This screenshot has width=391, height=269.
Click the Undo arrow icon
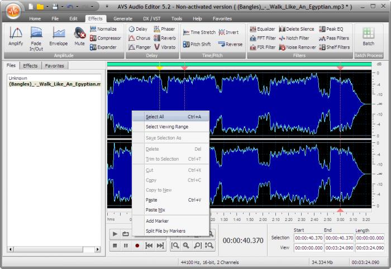(70, 7)
